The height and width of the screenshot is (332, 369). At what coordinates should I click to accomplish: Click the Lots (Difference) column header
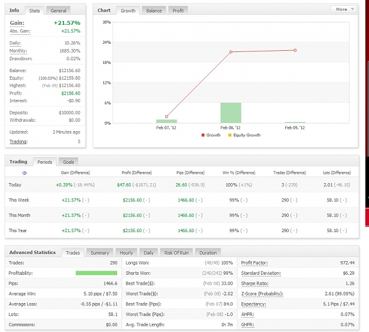pyautogui.click(x=337, y=172)
